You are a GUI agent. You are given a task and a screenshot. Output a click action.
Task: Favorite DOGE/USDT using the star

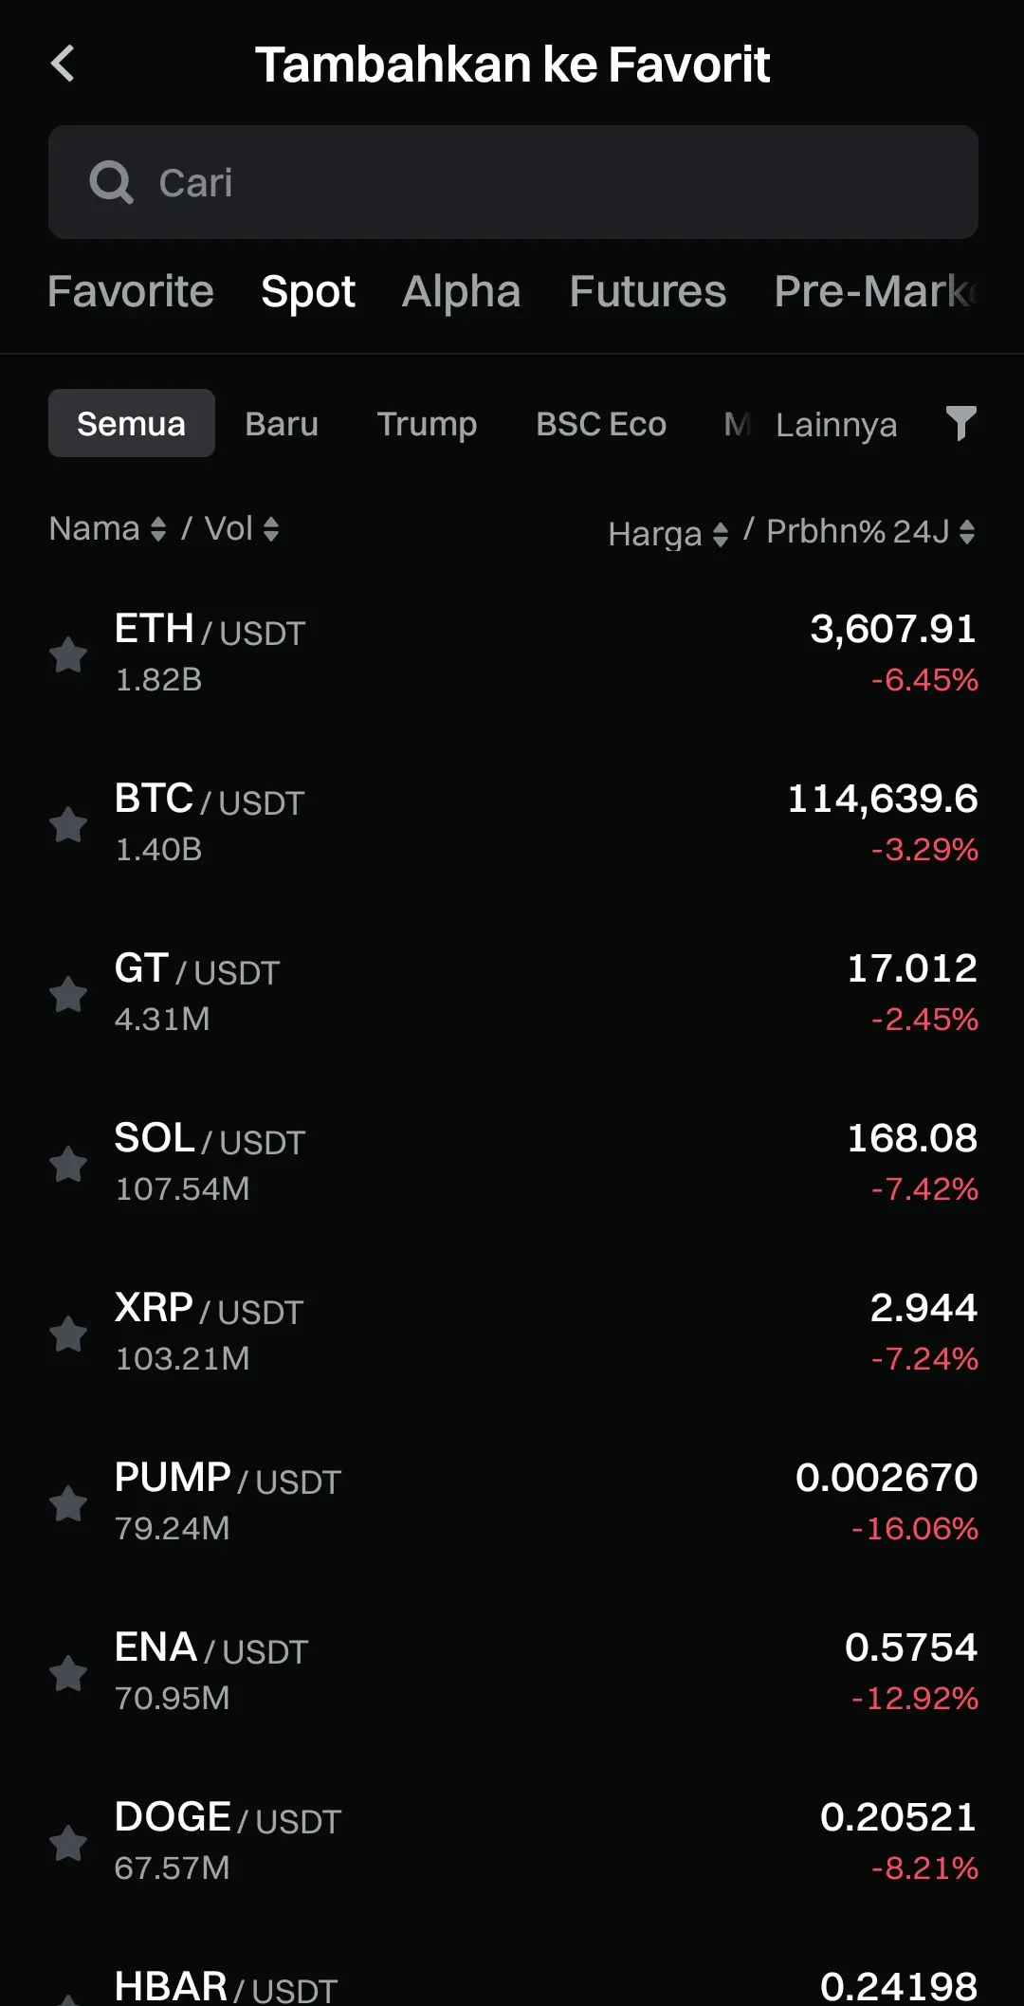click(x=68, y=1843)
